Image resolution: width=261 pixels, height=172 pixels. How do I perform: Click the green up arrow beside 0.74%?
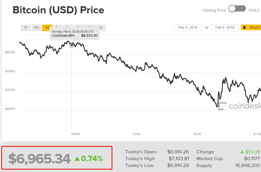(77, 159)
